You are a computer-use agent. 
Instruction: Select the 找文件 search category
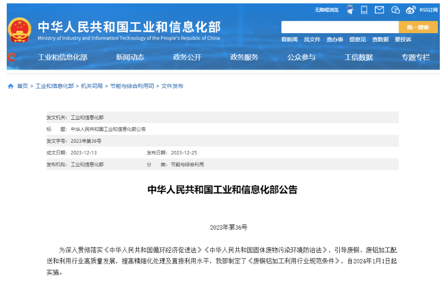[x=312, y=39]
